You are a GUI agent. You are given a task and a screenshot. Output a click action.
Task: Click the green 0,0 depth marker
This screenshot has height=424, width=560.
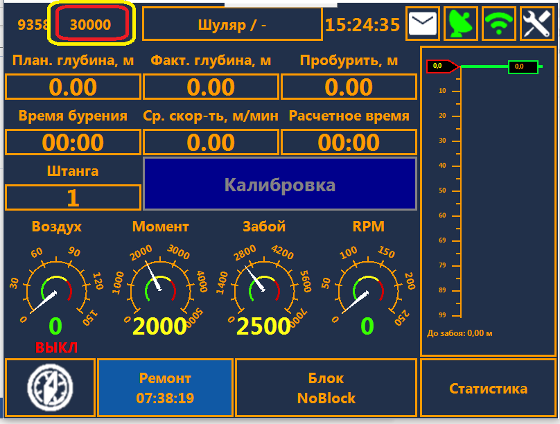(523, 67)
